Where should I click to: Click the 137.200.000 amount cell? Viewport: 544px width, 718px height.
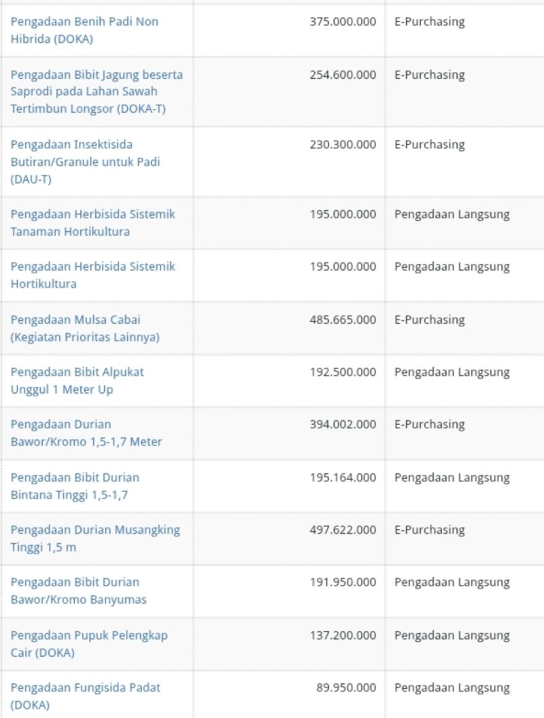pos(343,635)
